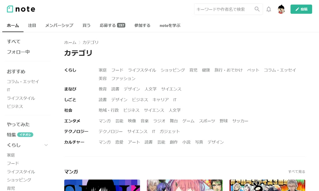The height and width of the screenshot is (191, 319).
Task: Click the 投稿 post button
Action: coord(301,9)
